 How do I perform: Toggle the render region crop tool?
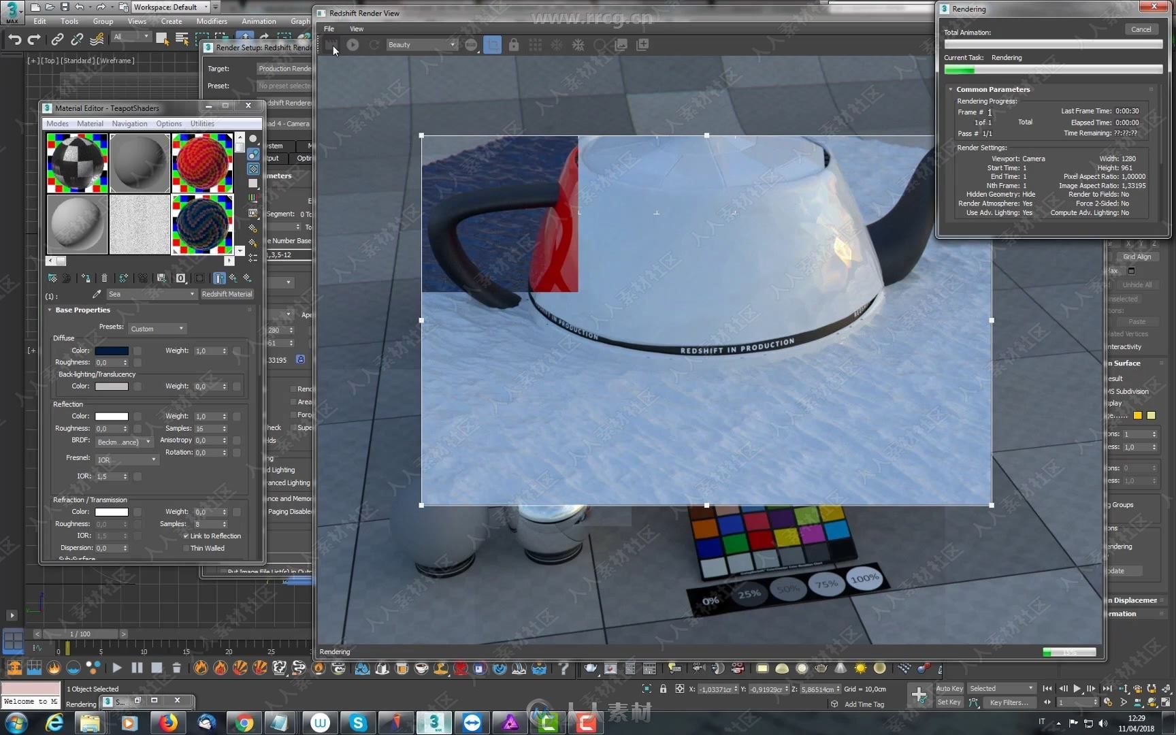click(x=492, y=45)
